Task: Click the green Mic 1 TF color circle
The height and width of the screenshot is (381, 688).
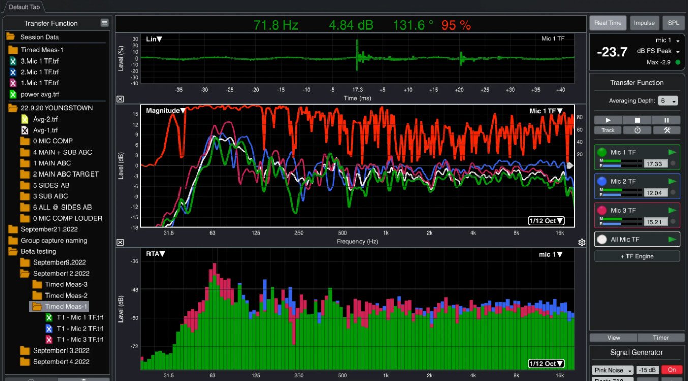Action: pyautogui.click(x=602, y=152)
